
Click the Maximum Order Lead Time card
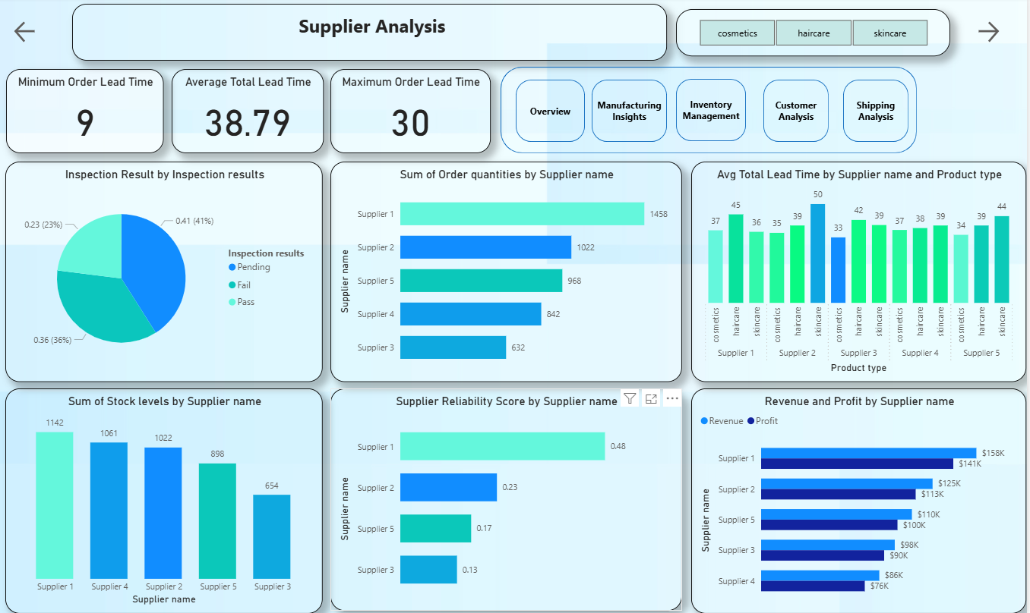tap(410, 112)
